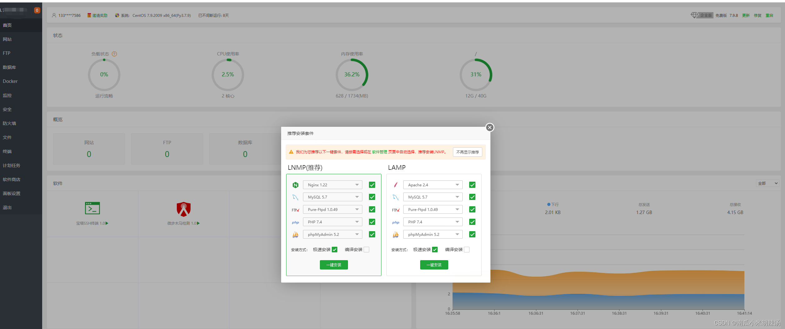
Task: Click the disk usage 31% gauge
Action: [x=476, y=75]
